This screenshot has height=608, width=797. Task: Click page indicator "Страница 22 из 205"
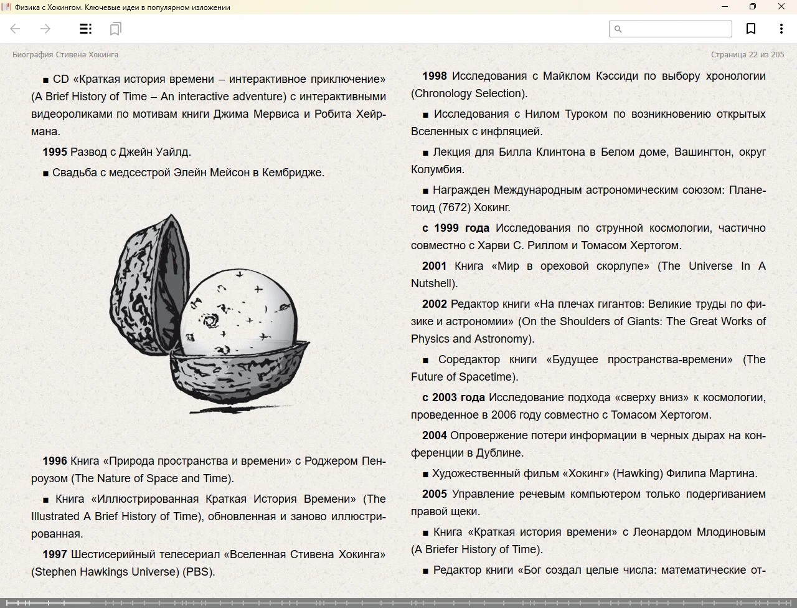pyautogui.click(x=747, y=54)
